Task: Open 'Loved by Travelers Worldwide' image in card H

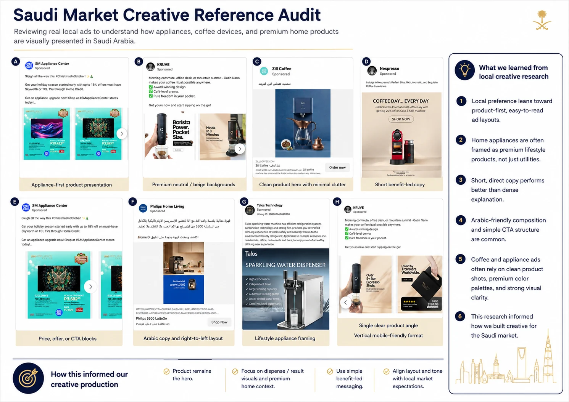Action: pos(420,284)
